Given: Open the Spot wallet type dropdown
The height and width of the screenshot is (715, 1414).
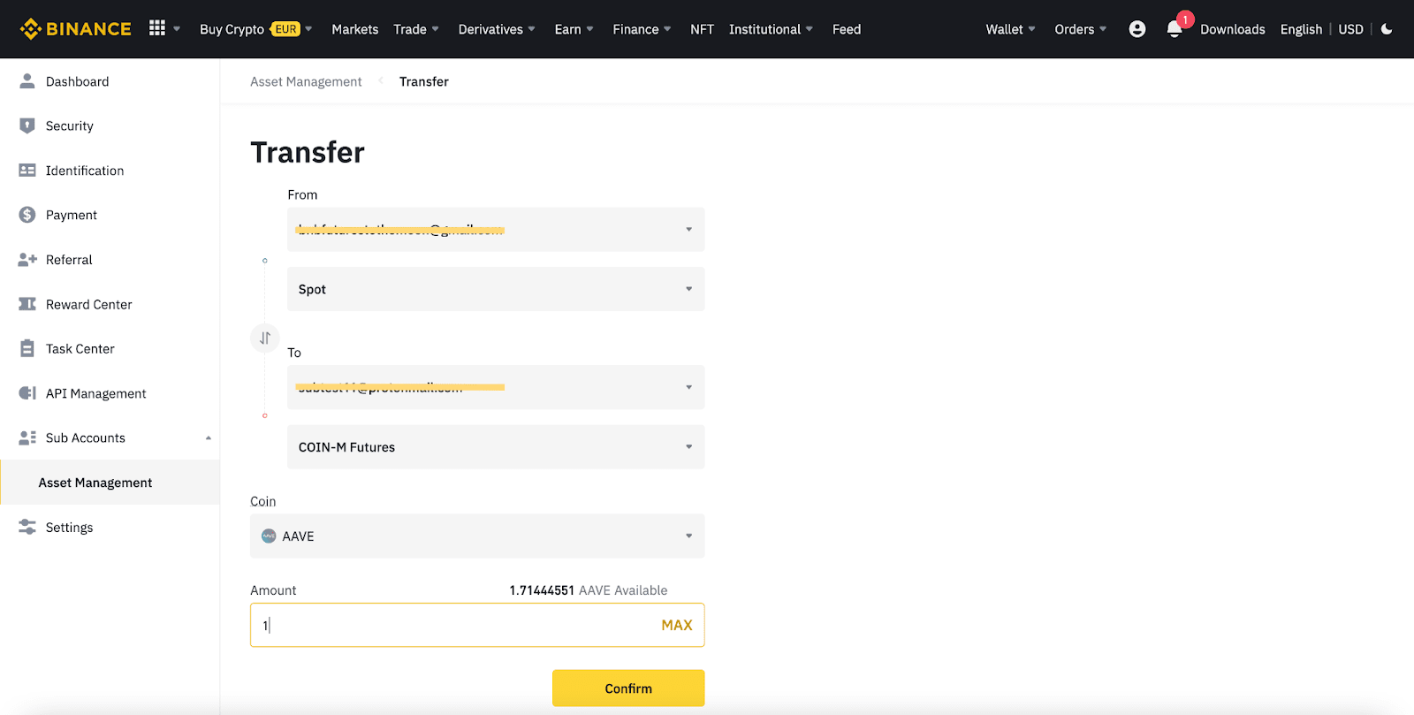Looking at the screenshot, I should (x=495, y=289).
